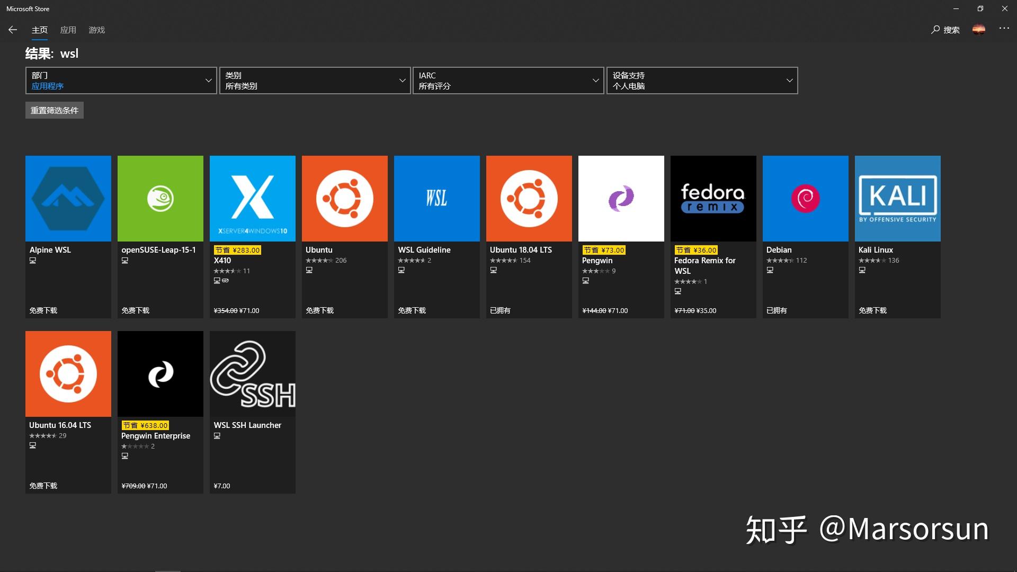
Task: Click 免费下载 under Alpine WSL
Action: [43, 310]
